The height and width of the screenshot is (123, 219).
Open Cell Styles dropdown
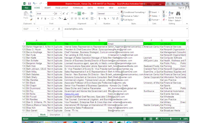(128, 20)
